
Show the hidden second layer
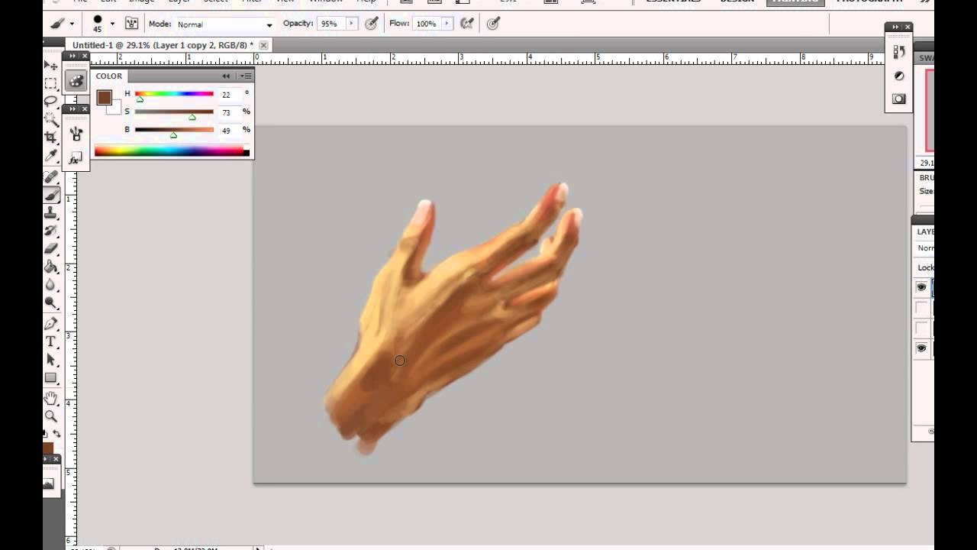[921, 308]
